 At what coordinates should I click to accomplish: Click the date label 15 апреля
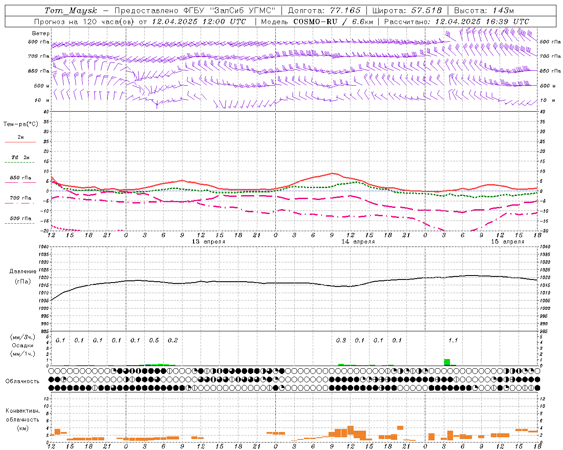click(x=508, y=242)
